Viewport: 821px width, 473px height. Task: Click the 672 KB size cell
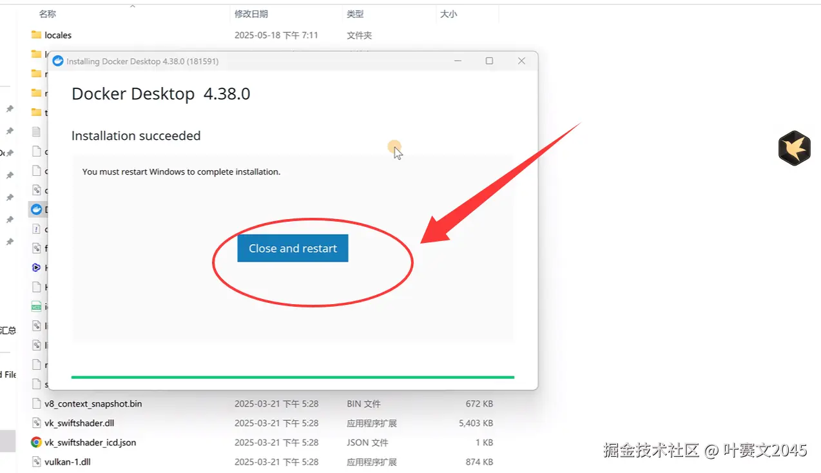click(479, 403)
